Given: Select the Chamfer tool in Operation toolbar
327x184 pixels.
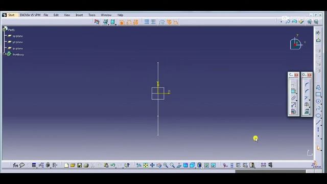Looking at the screenshot, I should pos(307,91).
